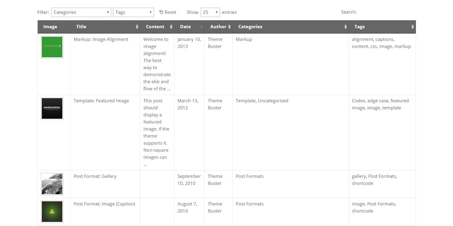Change the Show entries dropdown
The height and width of the screenshot is (226, 453).
[x=210, y=12]
